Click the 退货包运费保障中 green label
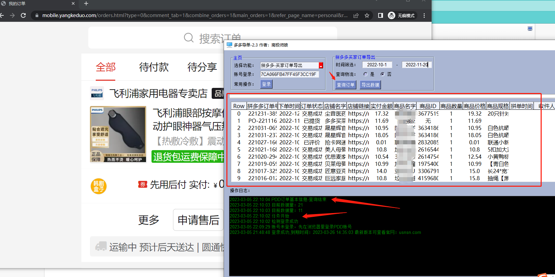 [x=188, y=157]
